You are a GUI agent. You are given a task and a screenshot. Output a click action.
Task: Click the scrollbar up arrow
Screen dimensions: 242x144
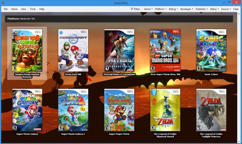click(239, 14)
